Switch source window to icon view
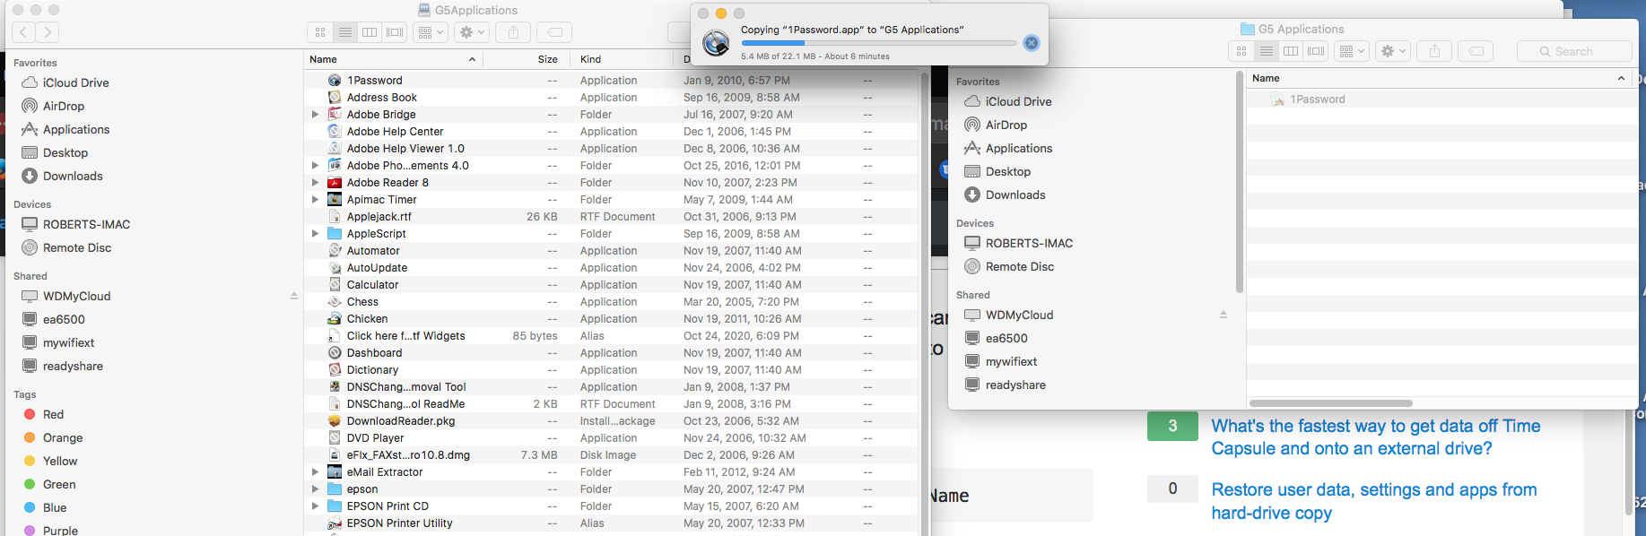1646x536 pixels. point(320,32)
